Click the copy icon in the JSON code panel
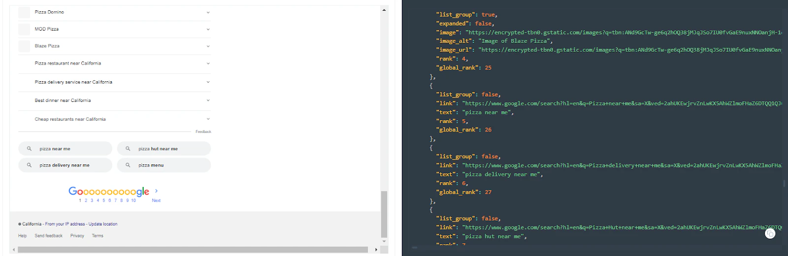788x256 pixels. tap(770, 234)
